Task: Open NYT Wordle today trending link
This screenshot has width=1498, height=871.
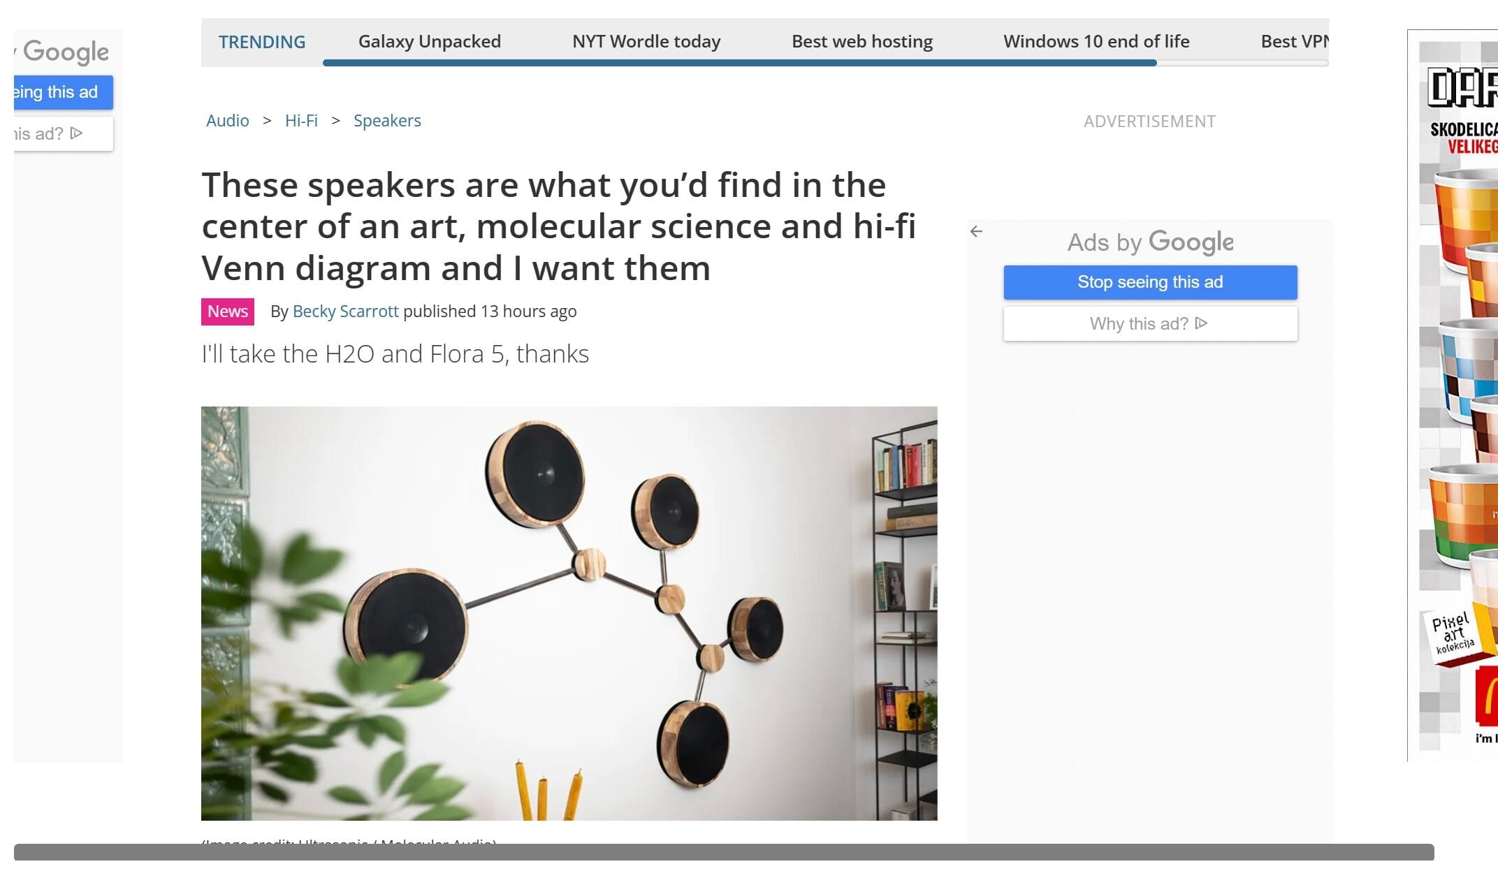Action: click(646, 41)
